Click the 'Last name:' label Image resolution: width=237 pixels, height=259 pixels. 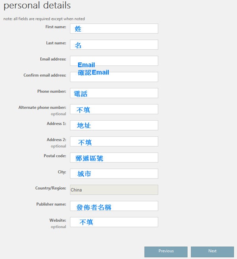click(x=56, y=43)
